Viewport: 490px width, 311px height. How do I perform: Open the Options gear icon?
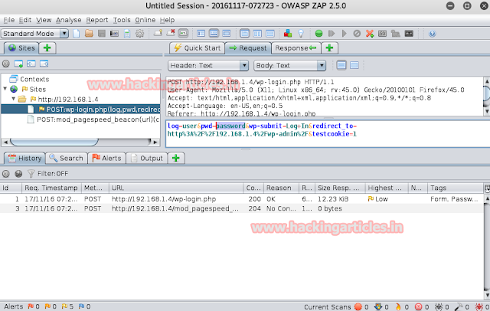click(139, 34)
